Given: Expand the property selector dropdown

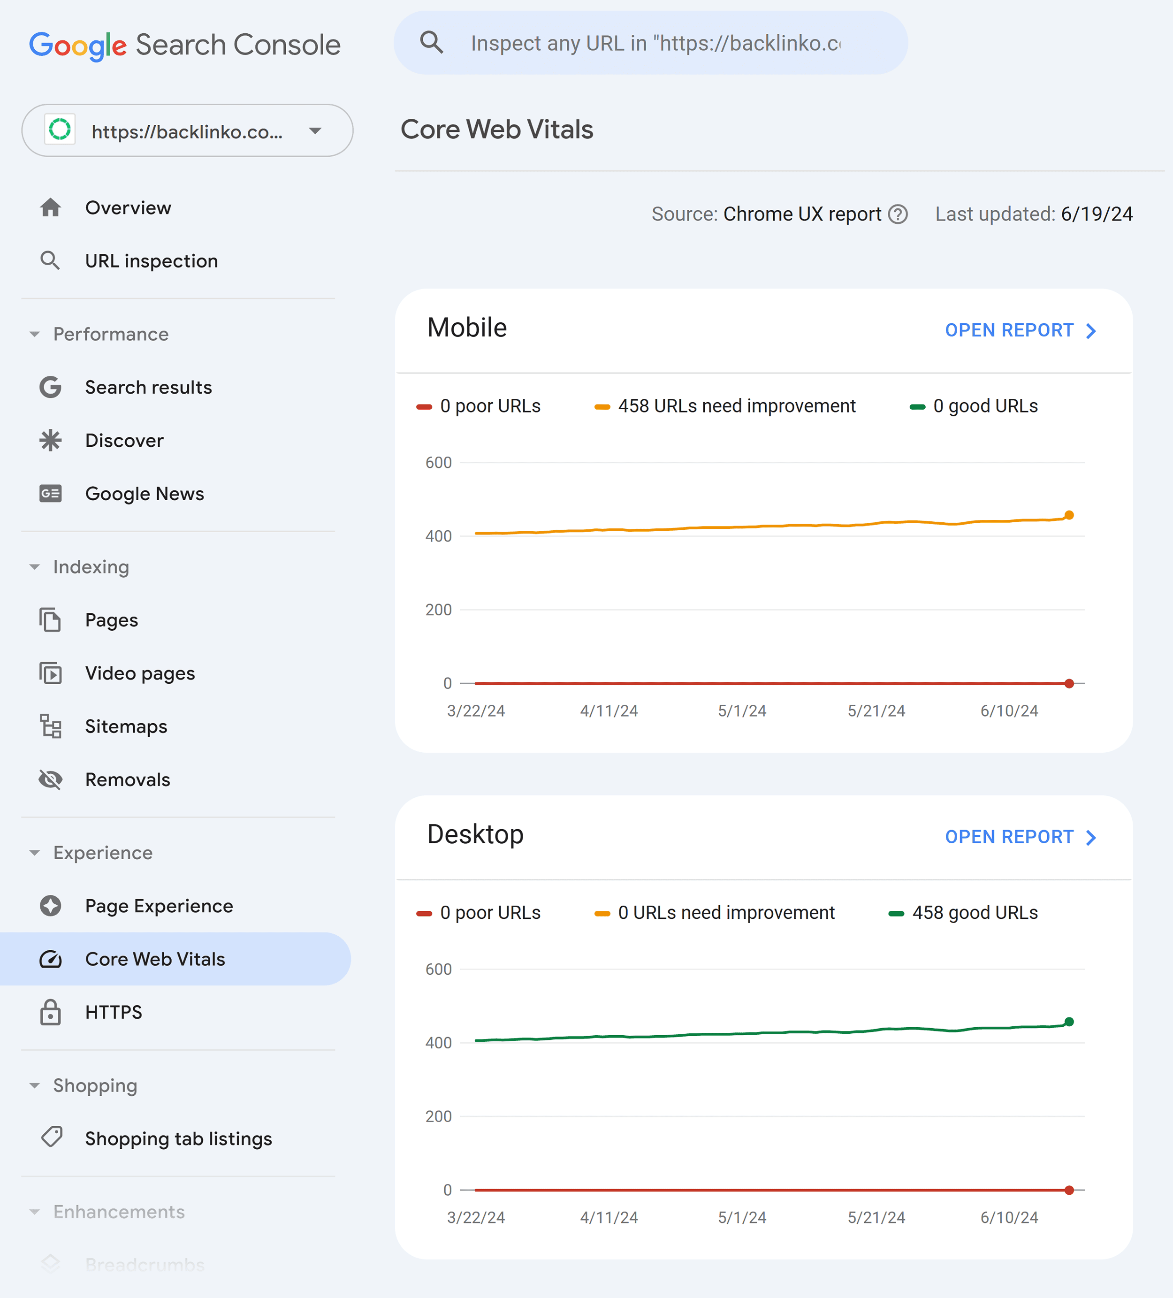Looking at the screenshot, I should [x=315, y=131].
